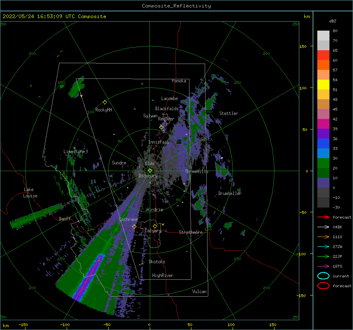
Task: Click the yellow diamond marker near RockyMH
Action: pyautogui.click(x=105, y=102)
